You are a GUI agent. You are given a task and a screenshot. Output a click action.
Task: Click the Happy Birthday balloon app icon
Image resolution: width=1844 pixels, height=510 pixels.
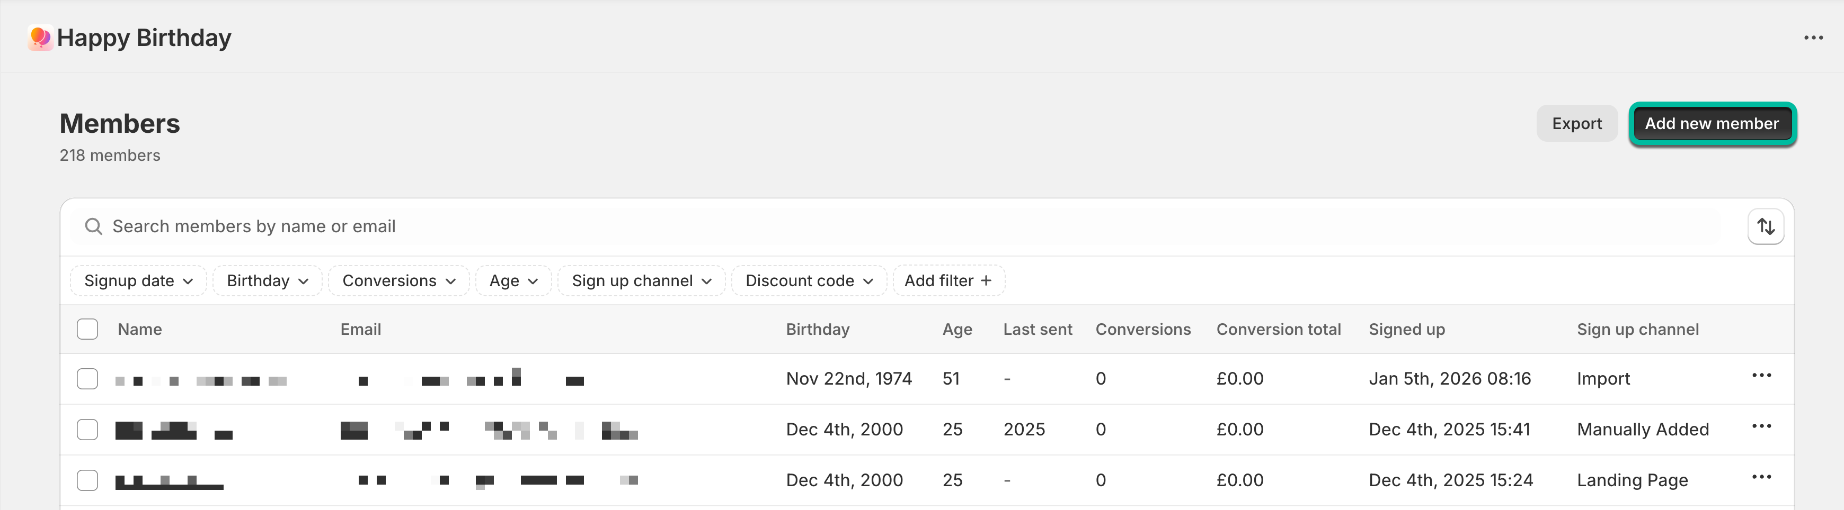(40, 37)
